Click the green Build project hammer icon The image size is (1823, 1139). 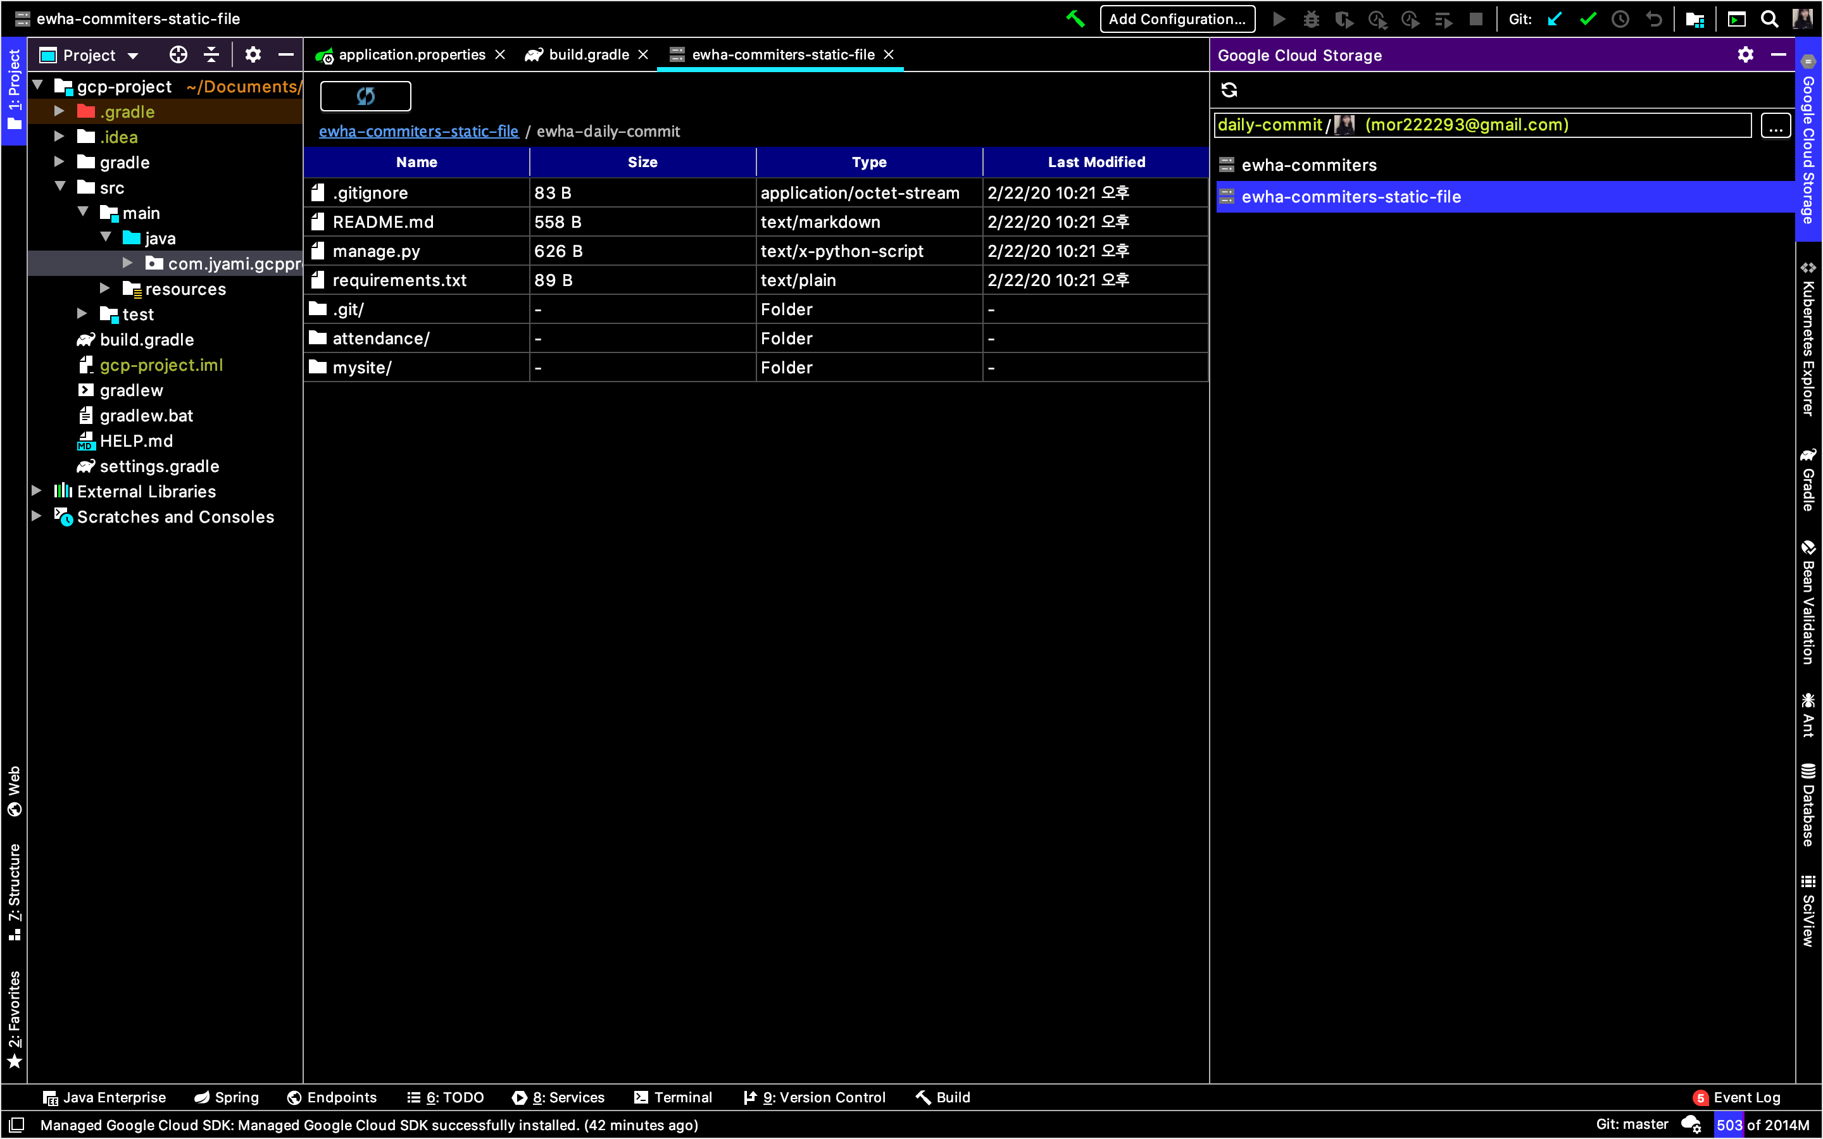pos(1075,19)
